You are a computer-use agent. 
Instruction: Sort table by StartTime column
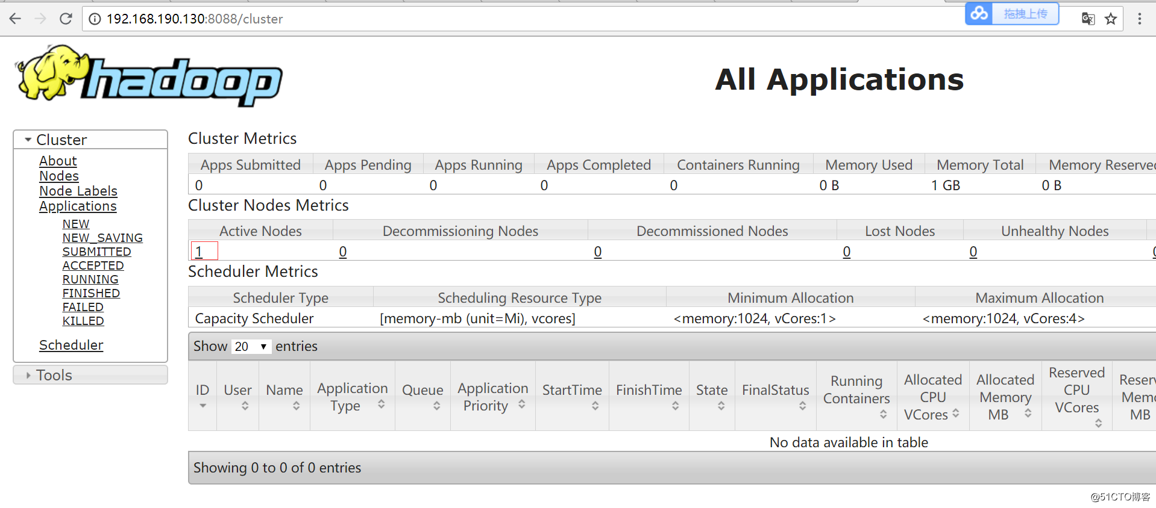click(572, 396)
